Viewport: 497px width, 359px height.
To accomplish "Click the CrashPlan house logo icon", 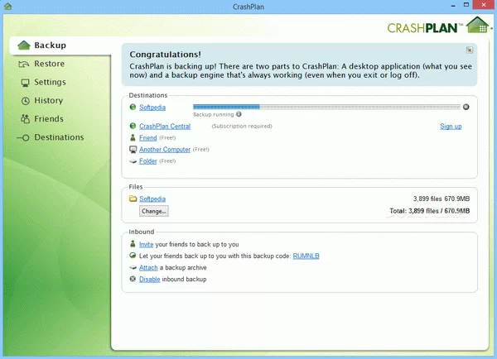I will pyautogui.click(x=476, y=24).
